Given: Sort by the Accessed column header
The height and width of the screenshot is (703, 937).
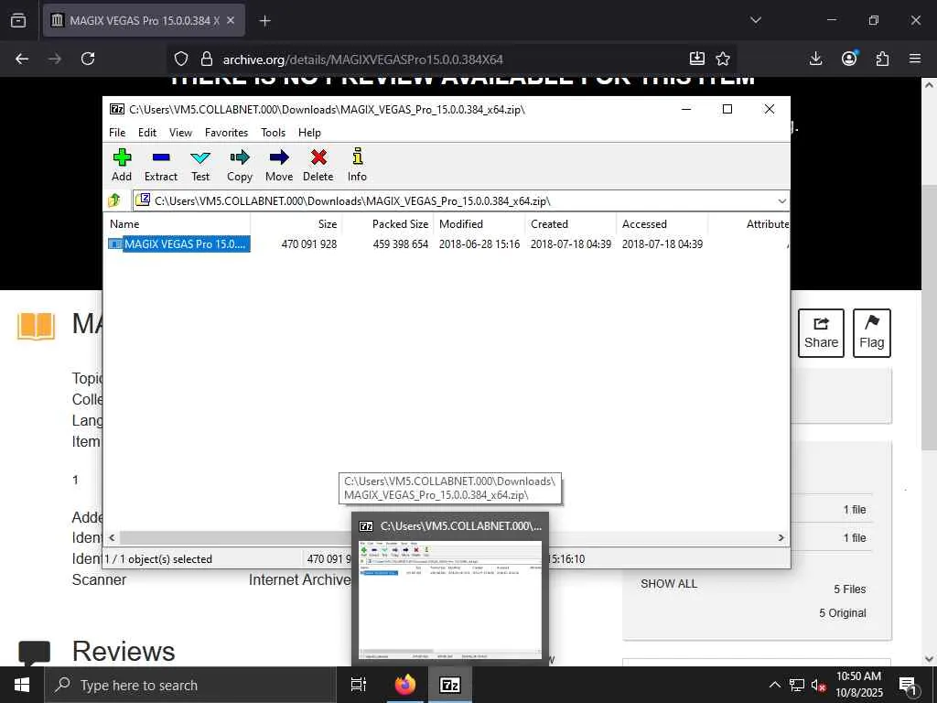Looking at the screenshot, I should coord(662,224).
